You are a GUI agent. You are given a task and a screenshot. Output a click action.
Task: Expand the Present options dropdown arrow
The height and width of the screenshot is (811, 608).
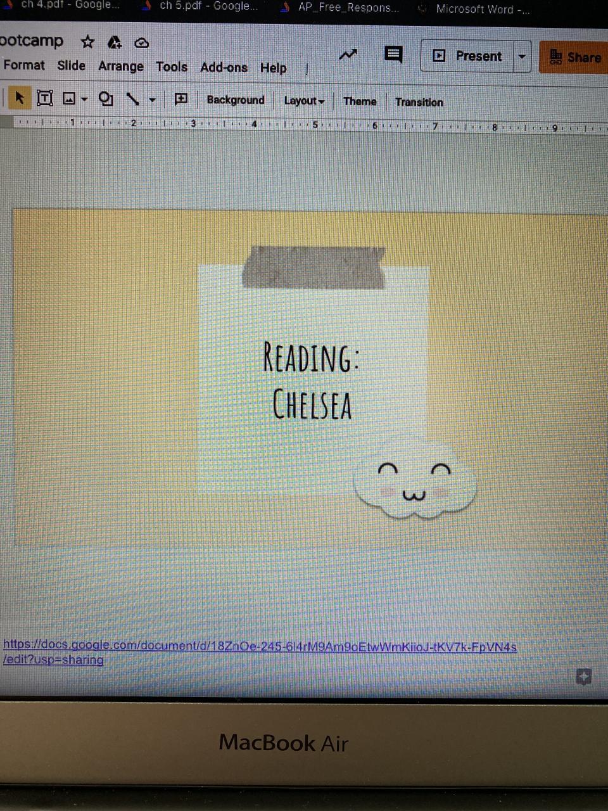[522, 56]
